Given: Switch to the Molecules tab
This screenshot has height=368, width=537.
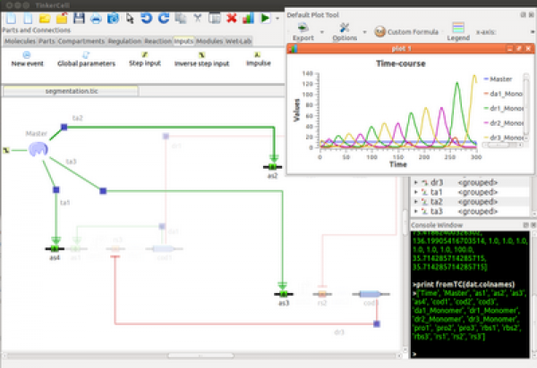Looking at the screenshot, I should 19,41.
